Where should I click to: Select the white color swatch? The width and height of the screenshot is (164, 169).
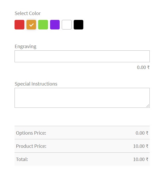pos(67,25)
